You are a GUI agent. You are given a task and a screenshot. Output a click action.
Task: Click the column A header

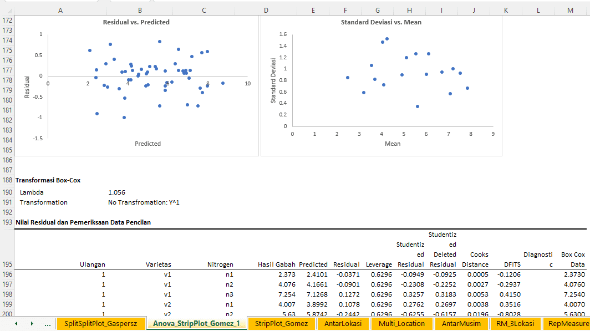pyautogui.click(x=60, y=9)
